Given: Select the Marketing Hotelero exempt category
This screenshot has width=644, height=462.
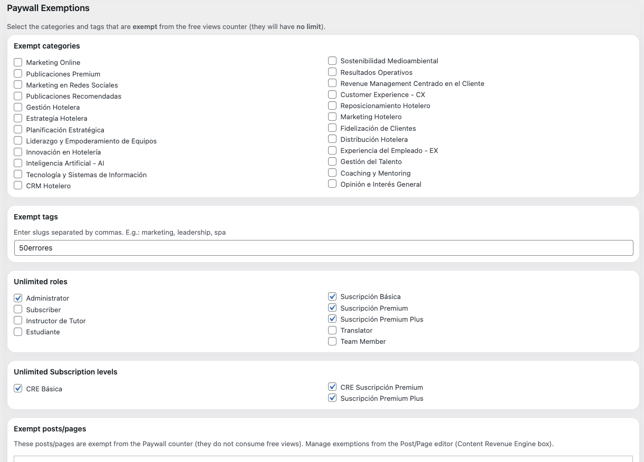Looking at the screenshot, I should (x=332, y=116).
